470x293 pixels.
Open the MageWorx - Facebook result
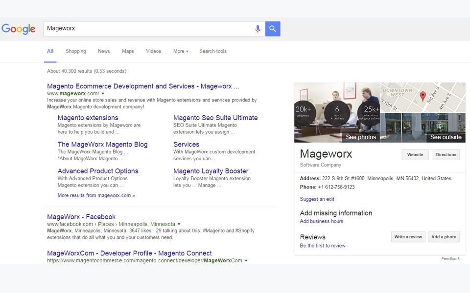click(x=81, y=217)
